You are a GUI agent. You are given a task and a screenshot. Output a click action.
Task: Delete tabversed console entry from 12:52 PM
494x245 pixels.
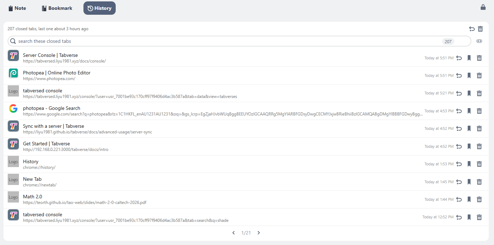pos(479,217)
